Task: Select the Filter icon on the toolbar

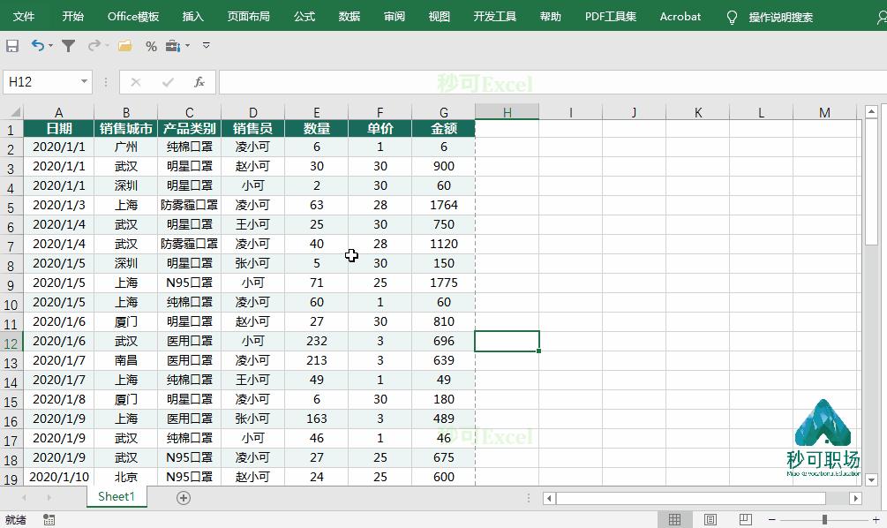Action: click(70, 45)
